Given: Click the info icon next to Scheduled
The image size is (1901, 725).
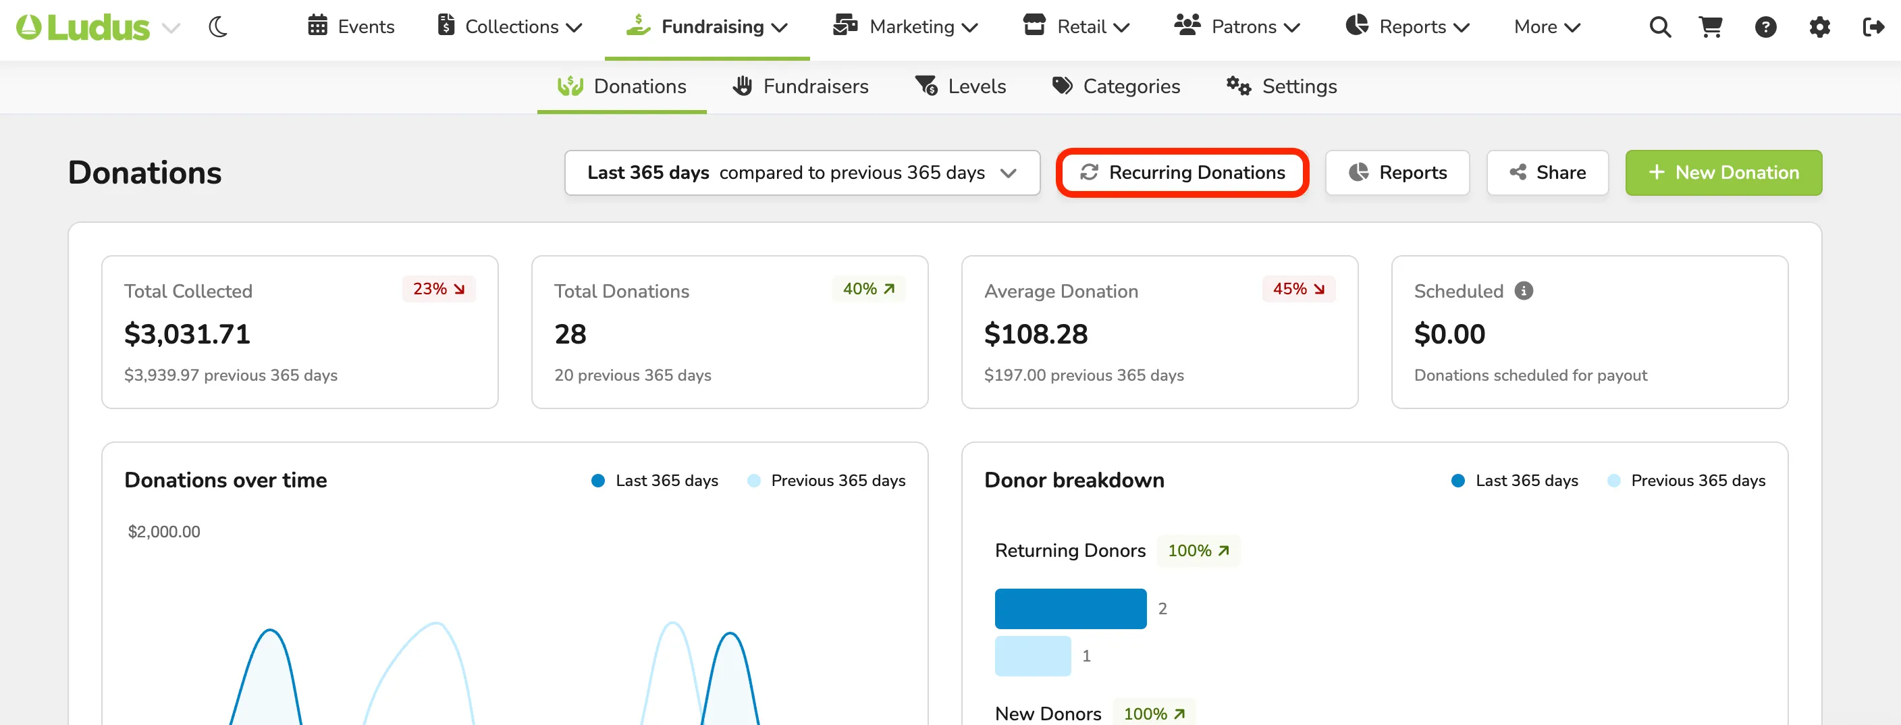Looking at the screenshot, I should (x=1523, y=291).
